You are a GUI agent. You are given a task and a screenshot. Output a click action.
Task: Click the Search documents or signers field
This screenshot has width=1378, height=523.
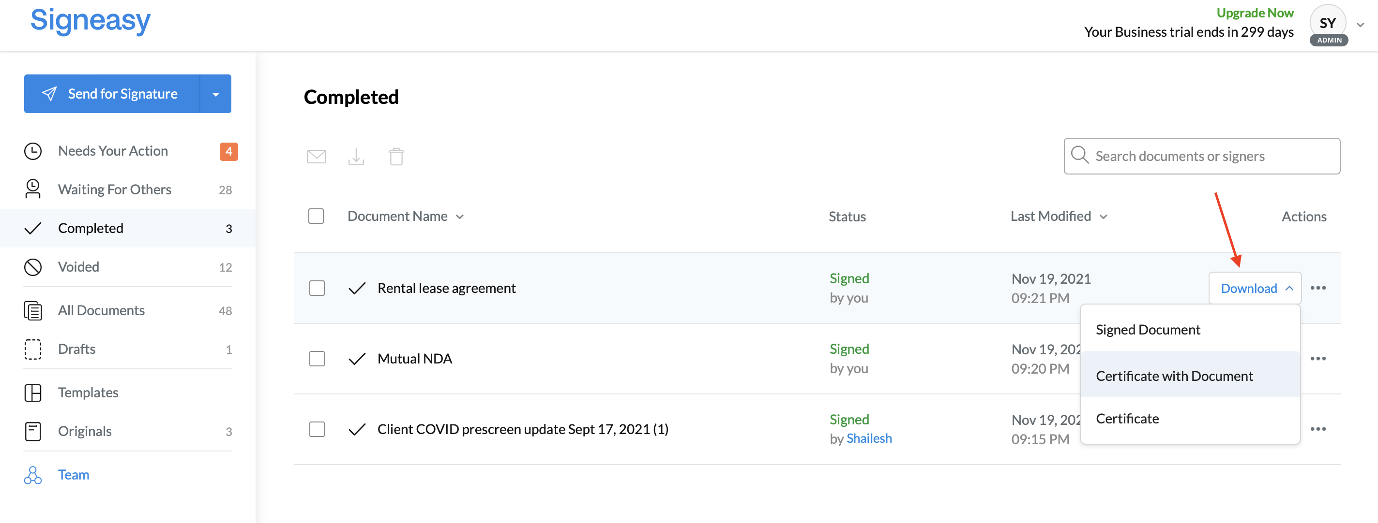tap(1201, 156)
